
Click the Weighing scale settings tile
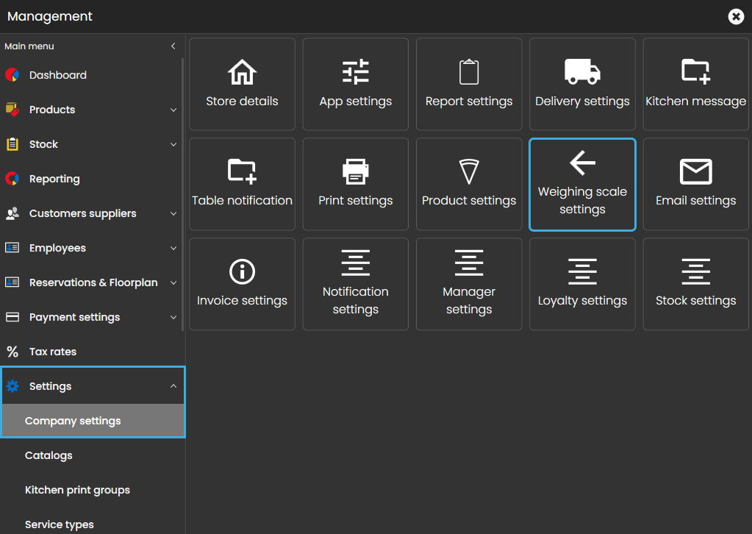coord(582,185)
